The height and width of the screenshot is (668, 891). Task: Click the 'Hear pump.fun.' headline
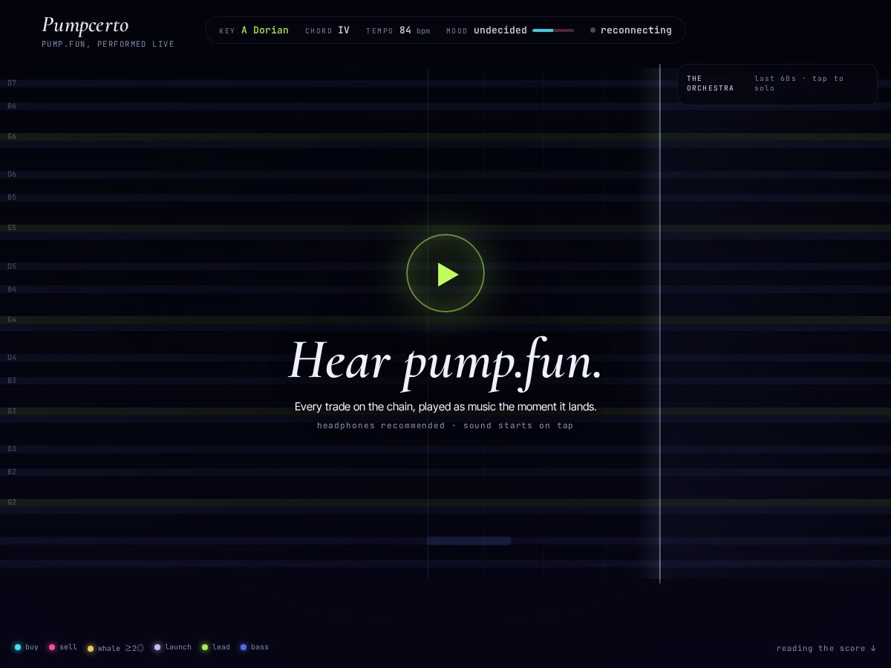[x=446, y=362]
